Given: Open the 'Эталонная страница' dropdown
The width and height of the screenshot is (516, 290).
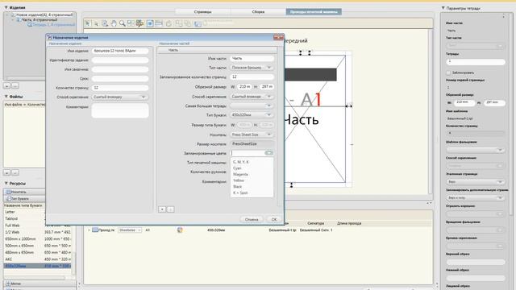Looking at the screenshot, I should coord(476,182).
